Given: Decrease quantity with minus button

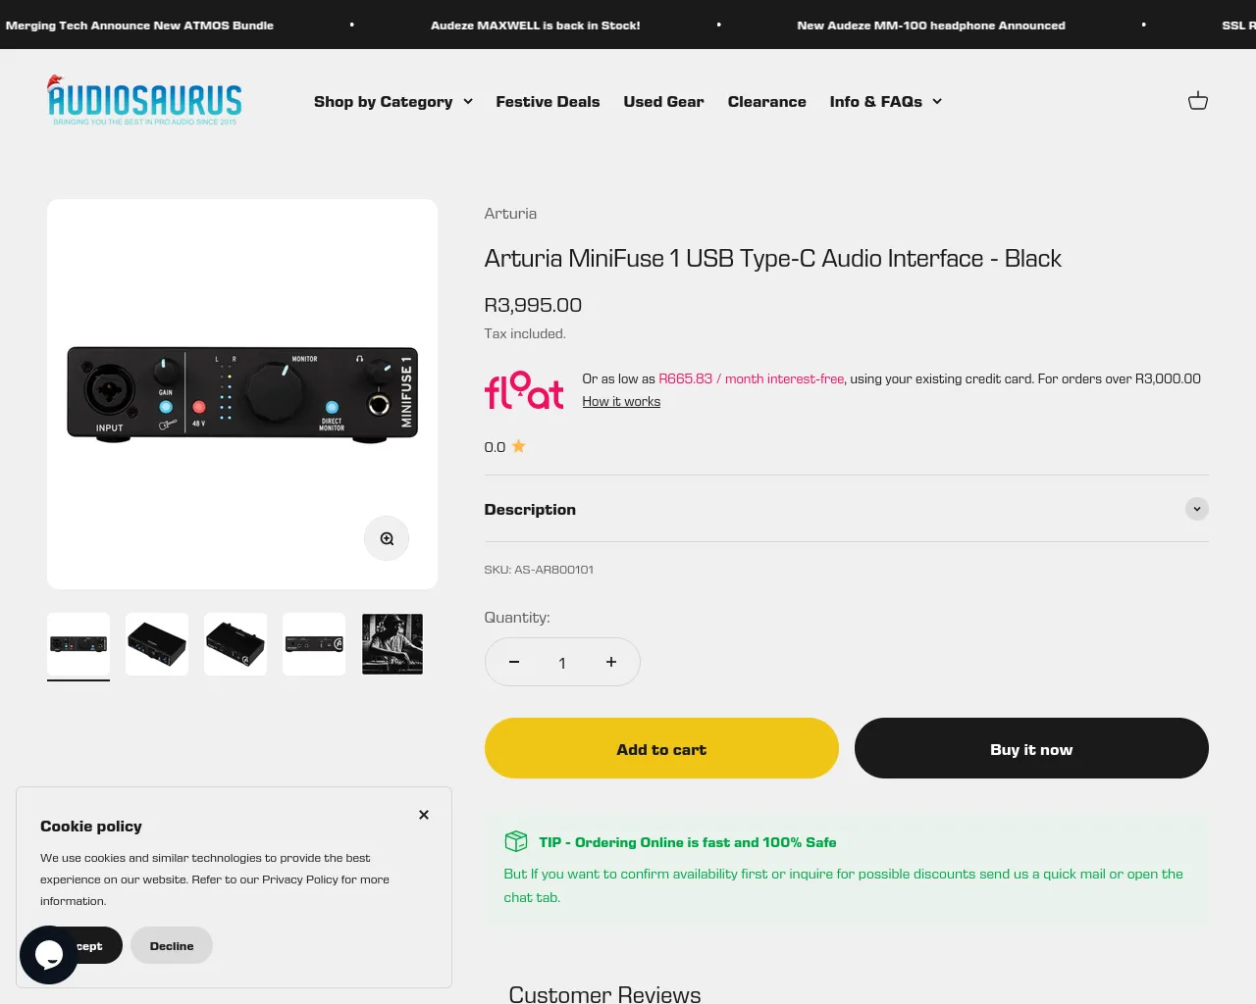Looking at the screenshot, I should click(514, 662).
